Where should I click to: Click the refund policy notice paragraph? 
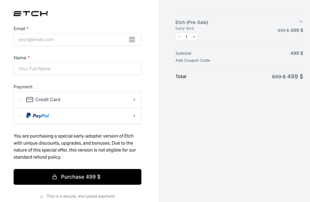[75, 146]
